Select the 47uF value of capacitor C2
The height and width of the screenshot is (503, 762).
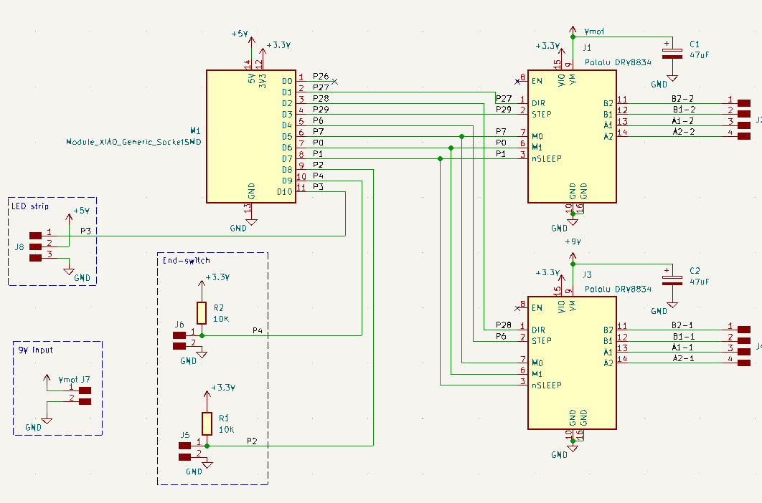700,282
